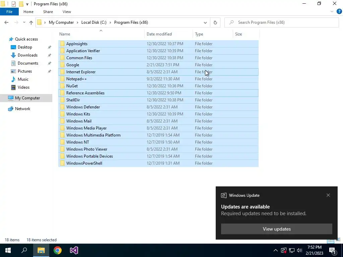The image size is (343, 257).
Task: Expand the chevron after Local Disk (C:)
Action: coord(110,22)
